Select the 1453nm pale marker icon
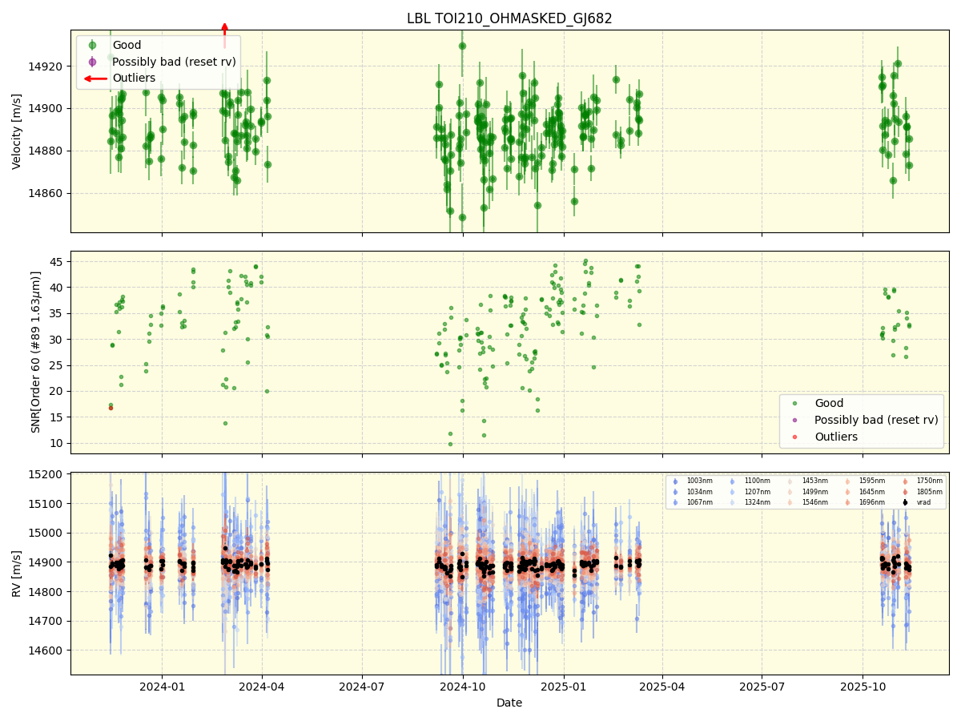Screen dimensions: 961x721 coord(790,481)
